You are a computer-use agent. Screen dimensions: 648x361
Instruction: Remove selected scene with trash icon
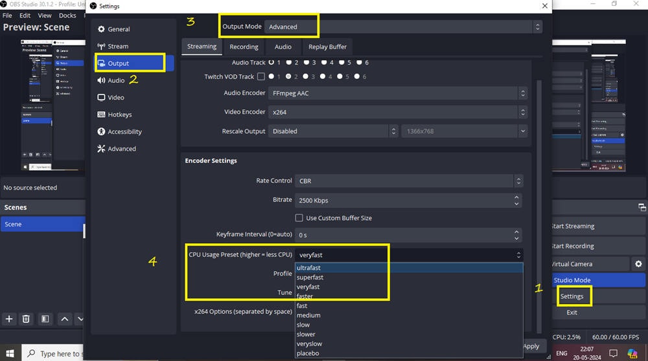coord(26,319)
